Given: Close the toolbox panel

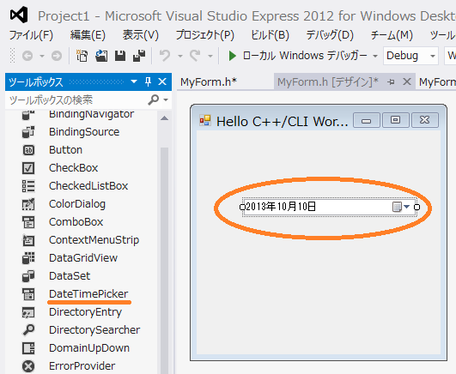Looking at the screenshot, I should click(162, 81).
